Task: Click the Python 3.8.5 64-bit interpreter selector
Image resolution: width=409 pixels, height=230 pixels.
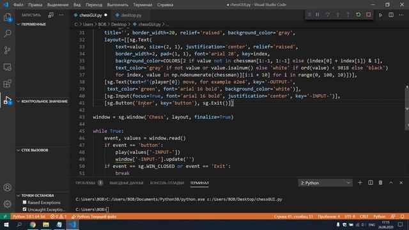Action: point(29,217)
